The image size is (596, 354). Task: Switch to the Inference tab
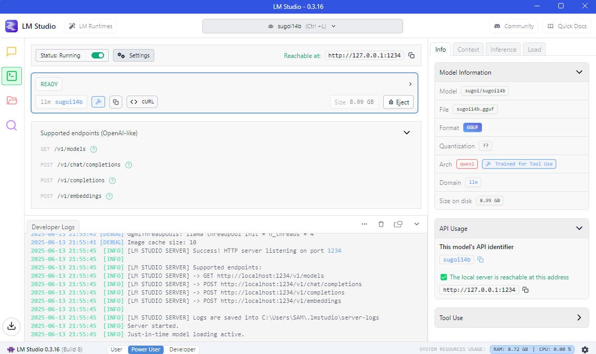(x=503, y=49)
